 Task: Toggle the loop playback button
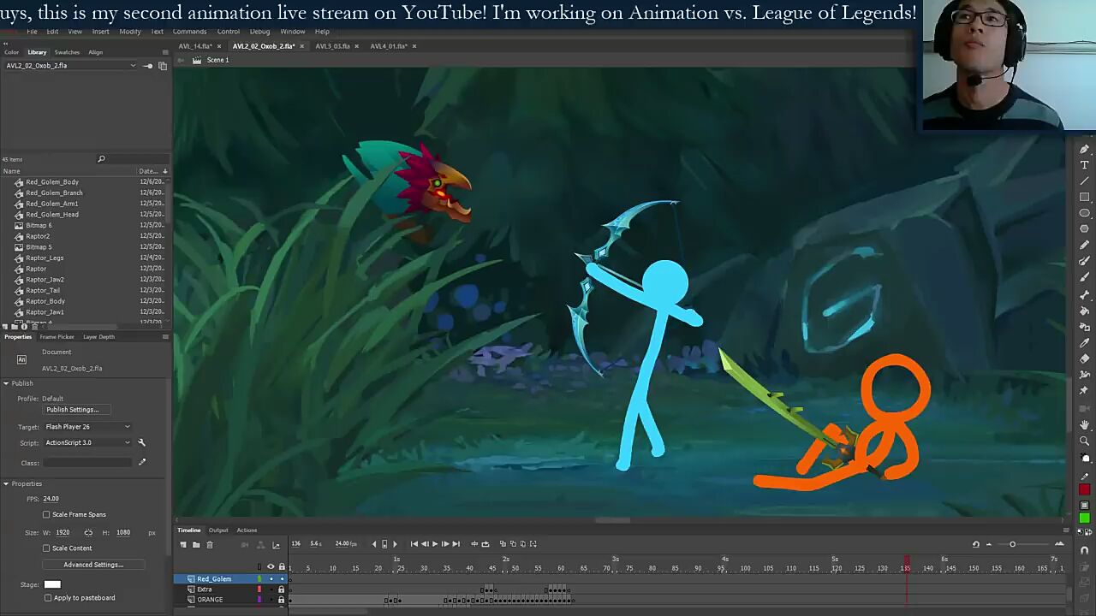coord(485,543)
